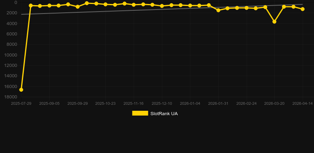This screenshot has width=314, height=153.
Task: Select the data point at 2025-07-29
Action: tap(21, 90)
